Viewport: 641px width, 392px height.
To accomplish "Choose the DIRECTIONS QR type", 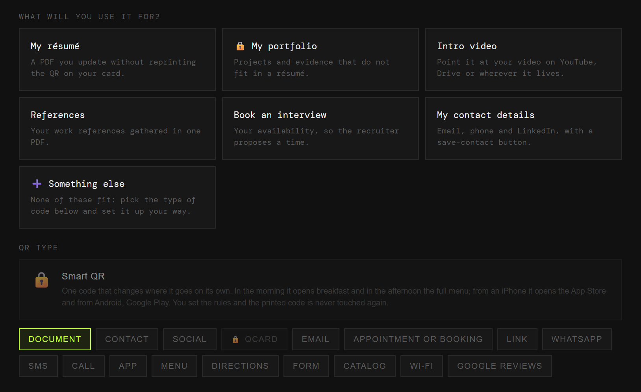I will [x=240, y=366].
